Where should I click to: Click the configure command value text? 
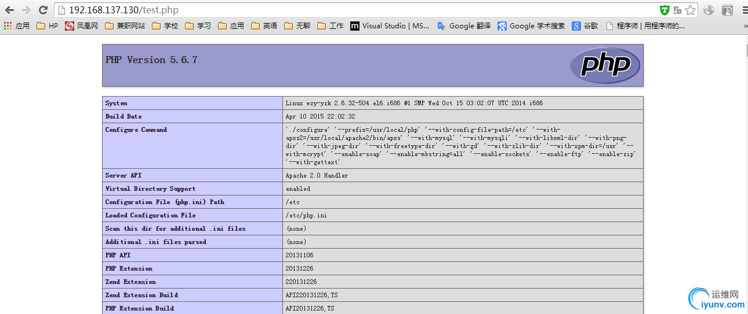point(461,146)
